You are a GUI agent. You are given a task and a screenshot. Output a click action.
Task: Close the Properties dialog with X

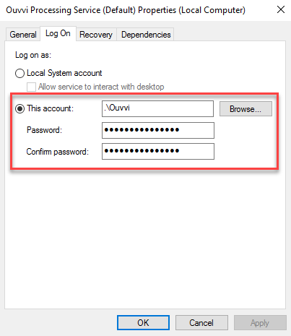point(281,10)
